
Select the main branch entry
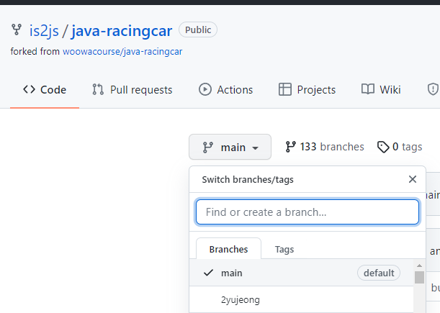tap(302, 273)
